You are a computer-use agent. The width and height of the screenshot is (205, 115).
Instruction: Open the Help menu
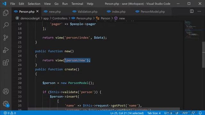point(90,4)
